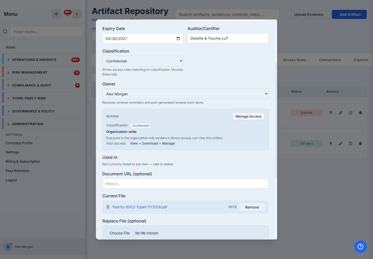Go to Home in the menu
Screen dimensions: 373x259
click(x=10, y=47)
